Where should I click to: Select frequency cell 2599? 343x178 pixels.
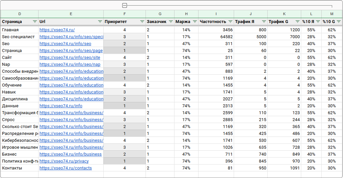pyautogui.click(x=216, y=113)
